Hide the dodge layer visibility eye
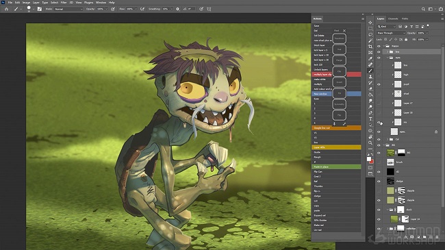The height and width of the screenshot is (250, 445). tap(379, 182)
